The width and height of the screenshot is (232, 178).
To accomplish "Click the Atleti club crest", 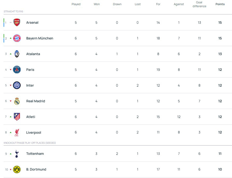I will (x=17, y=117).
